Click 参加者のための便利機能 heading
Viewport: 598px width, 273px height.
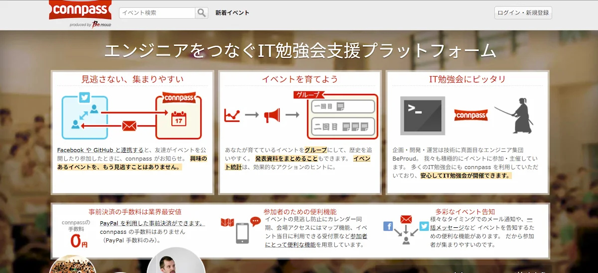click(x=300, y=211)
